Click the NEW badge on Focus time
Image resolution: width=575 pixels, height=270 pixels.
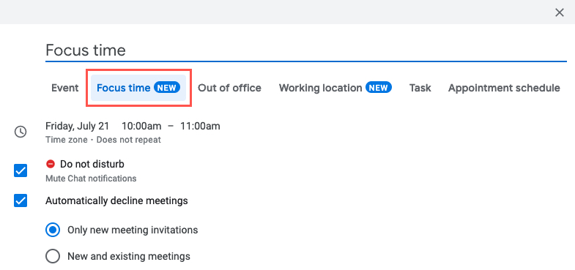167,88
